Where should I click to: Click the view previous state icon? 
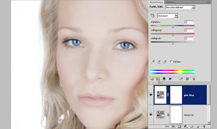181,79
